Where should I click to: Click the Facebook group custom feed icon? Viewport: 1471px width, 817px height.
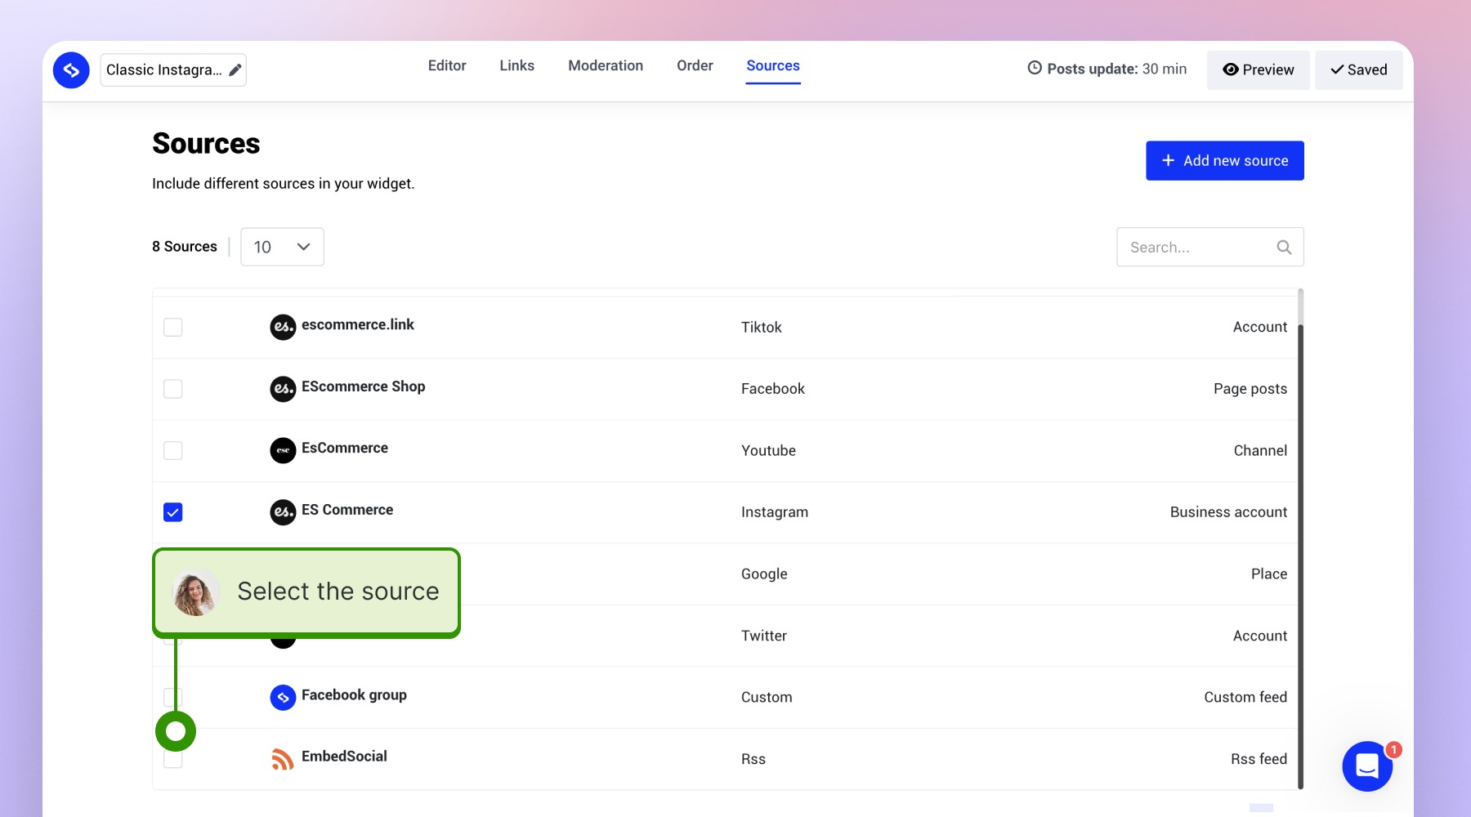282,697
